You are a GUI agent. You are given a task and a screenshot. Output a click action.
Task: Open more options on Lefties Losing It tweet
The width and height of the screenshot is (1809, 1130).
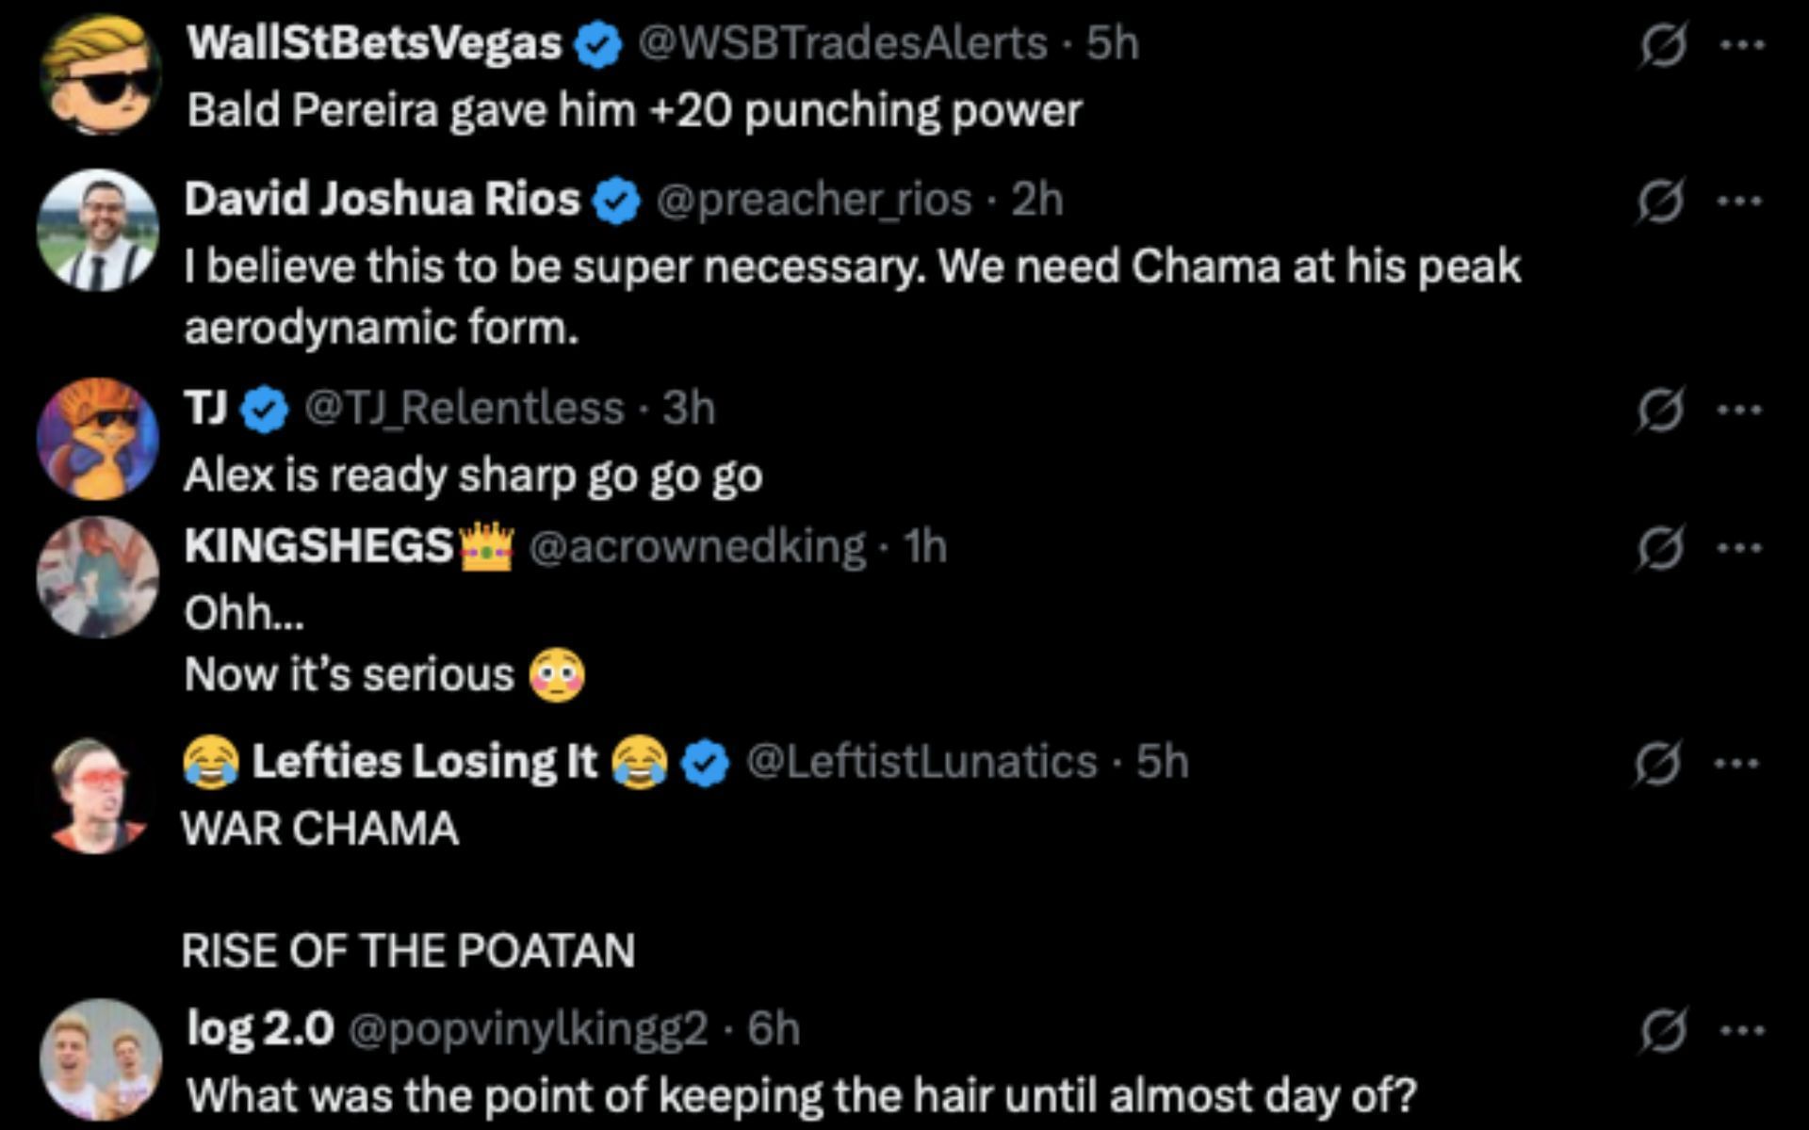point(1738,763)
